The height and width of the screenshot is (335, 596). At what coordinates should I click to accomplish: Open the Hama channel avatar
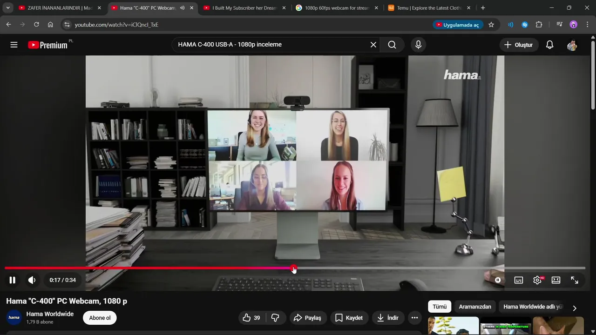click(x=14, y=317)
